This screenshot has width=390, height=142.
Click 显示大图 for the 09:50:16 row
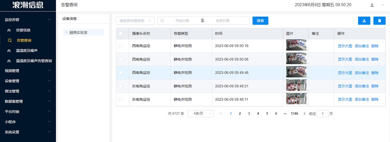point(345,46)
